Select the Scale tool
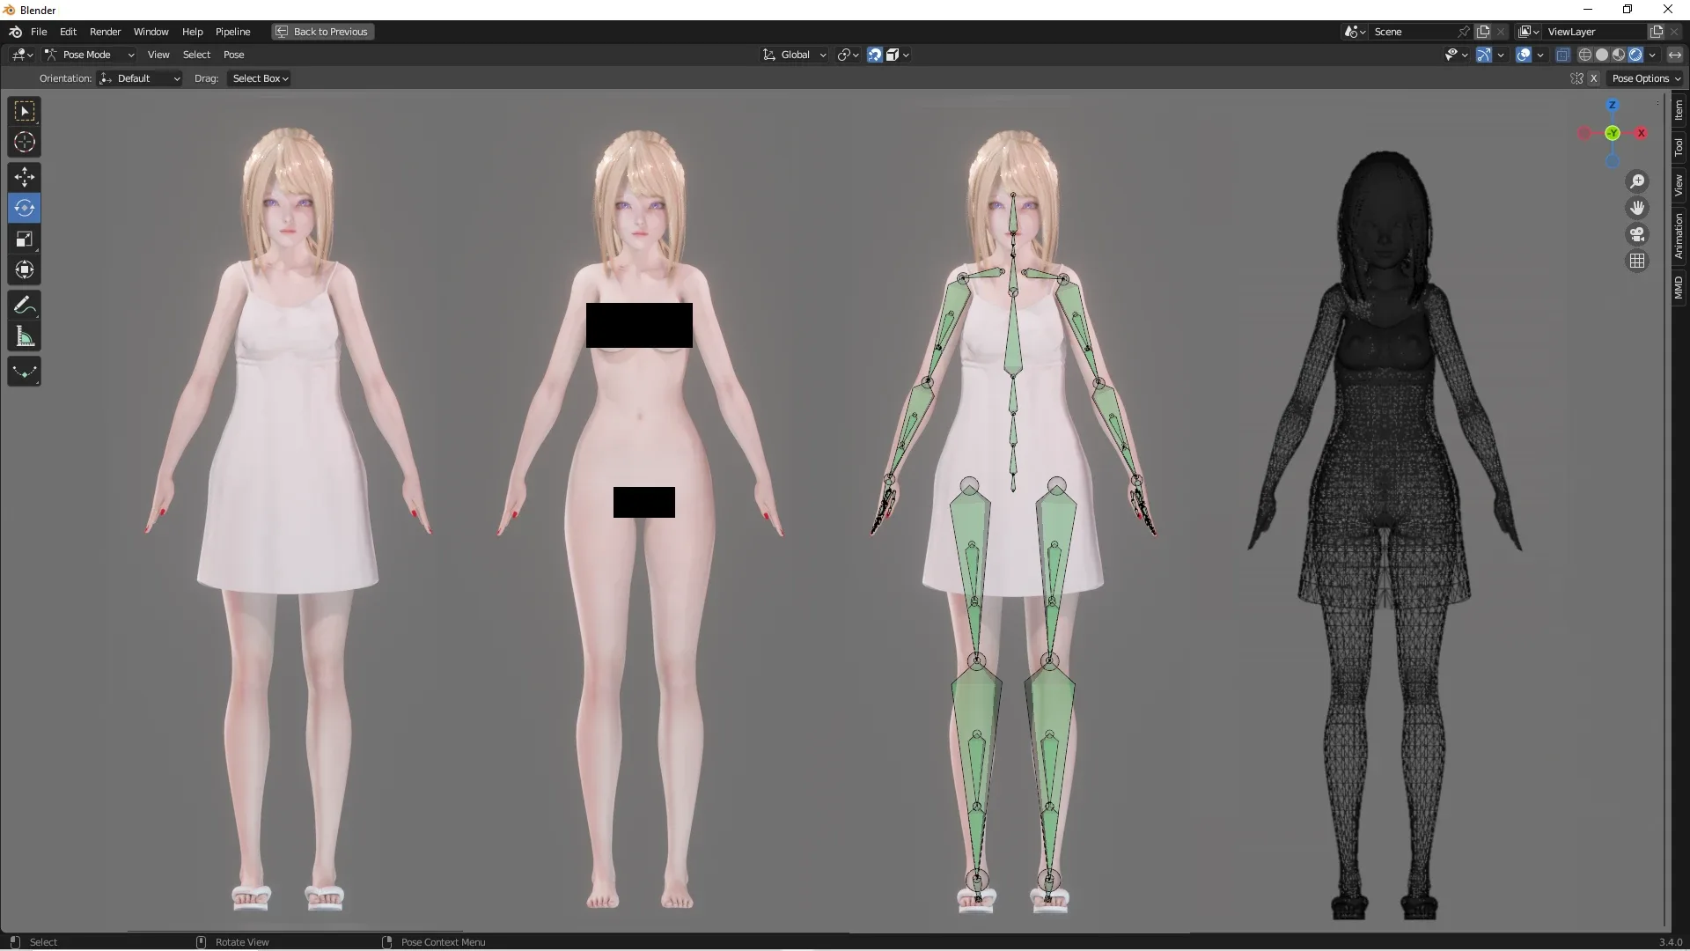 (24, 239)
